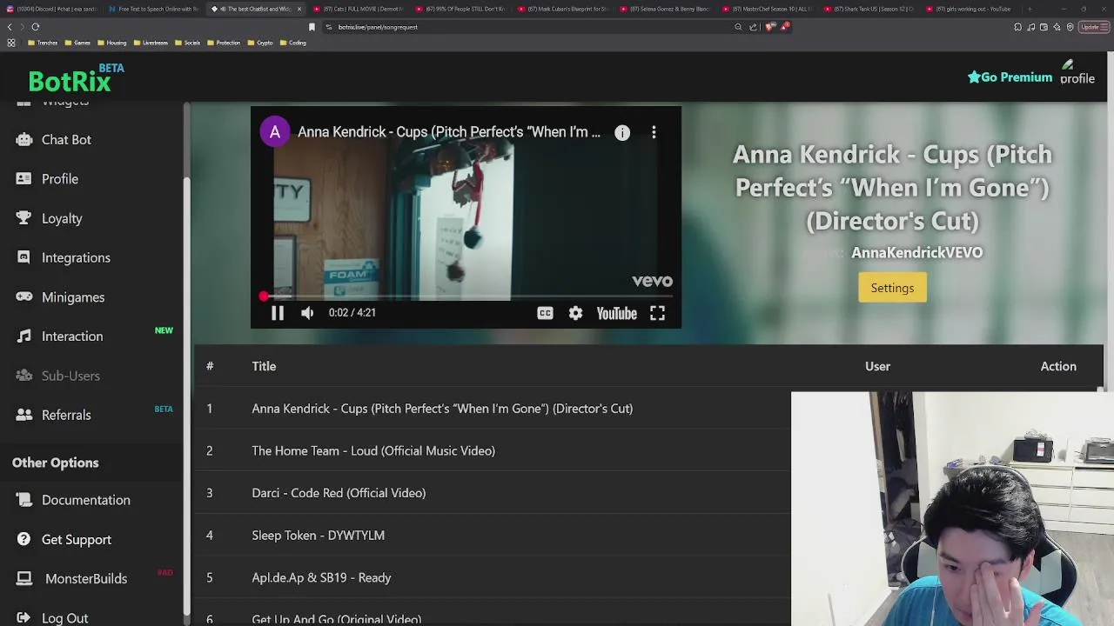
Task: Open the video on YouTube via the logo
Action: 616,313
